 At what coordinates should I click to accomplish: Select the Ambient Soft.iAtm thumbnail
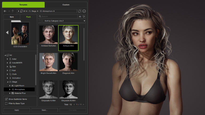(49, 35)
